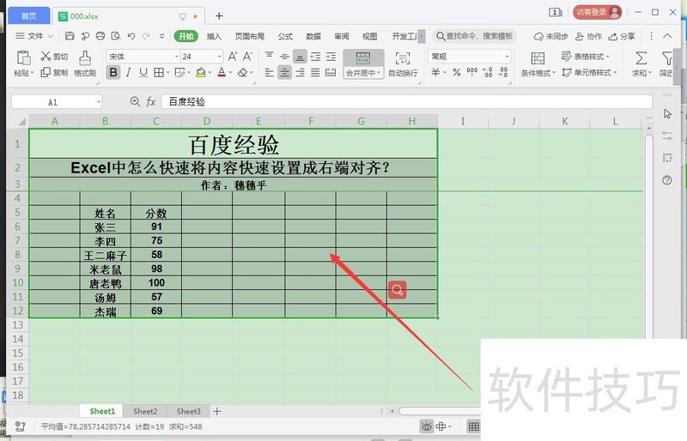Image resolution: width=687 pixels, height=441 pixels.
Task: Copy selection using 复制
Action: (x=54, y=72)
